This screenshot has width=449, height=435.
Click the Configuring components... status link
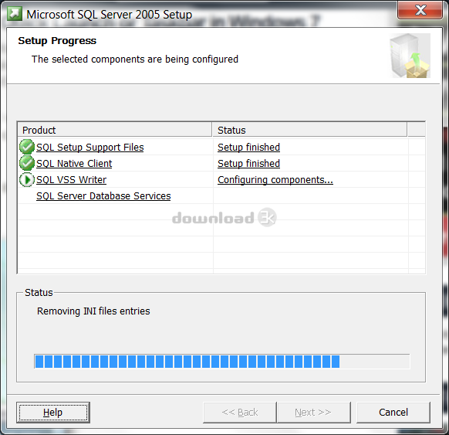(275, 180)
